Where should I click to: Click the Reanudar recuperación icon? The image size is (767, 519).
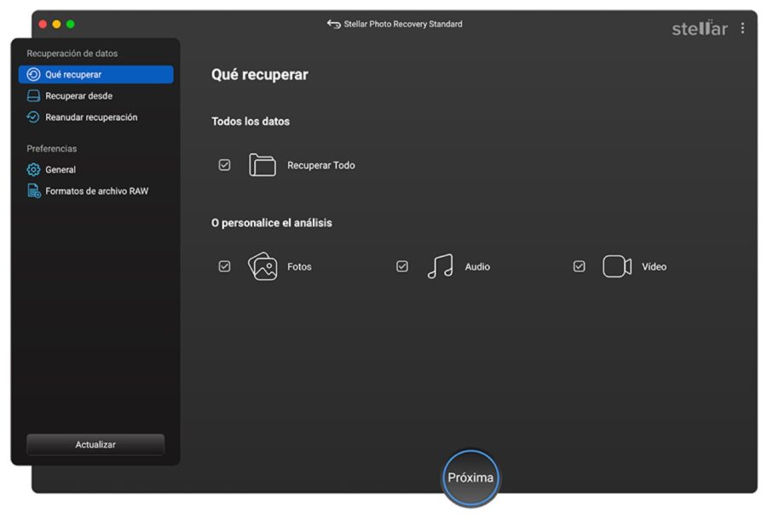pos(33,117)
